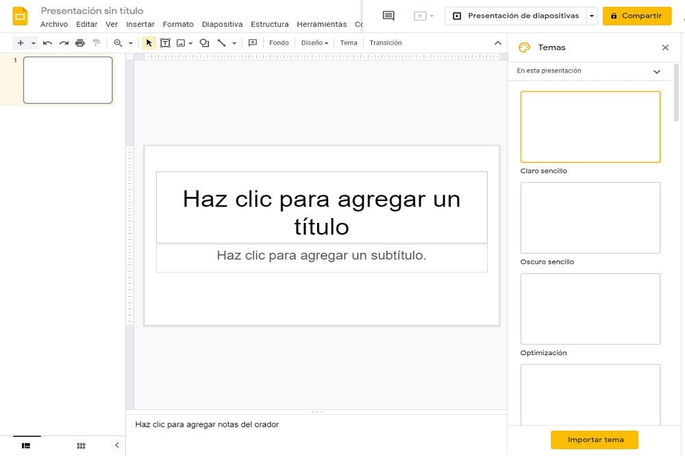Select the shape tool icon

[x=204, y=43]
